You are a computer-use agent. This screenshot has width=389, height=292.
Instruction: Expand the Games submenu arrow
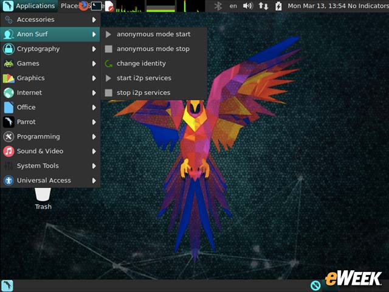point(94,63)
